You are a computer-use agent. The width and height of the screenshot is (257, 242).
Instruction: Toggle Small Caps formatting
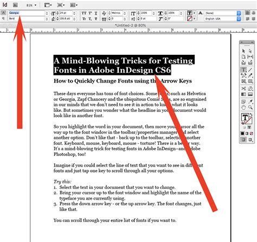pyautogui.click(x=84, y=18)
